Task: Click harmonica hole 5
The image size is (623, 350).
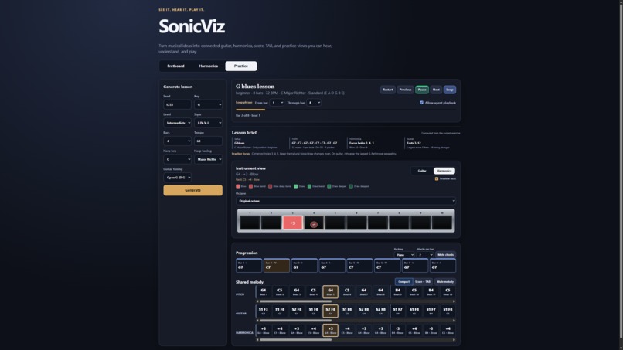Action: 335,223
